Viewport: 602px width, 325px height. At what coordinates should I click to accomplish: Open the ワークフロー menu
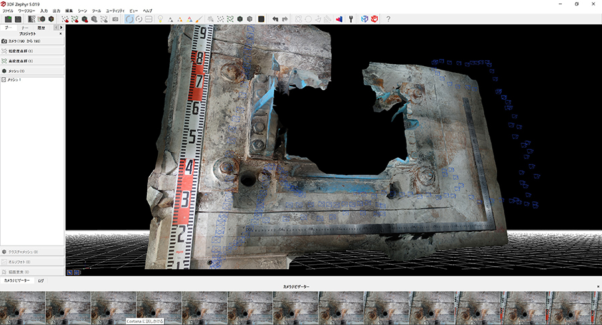coord(27,11)
